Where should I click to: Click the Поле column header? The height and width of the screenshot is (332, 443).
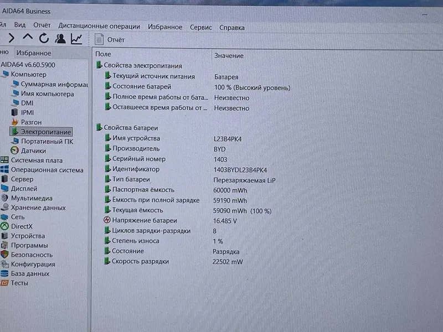103,54
